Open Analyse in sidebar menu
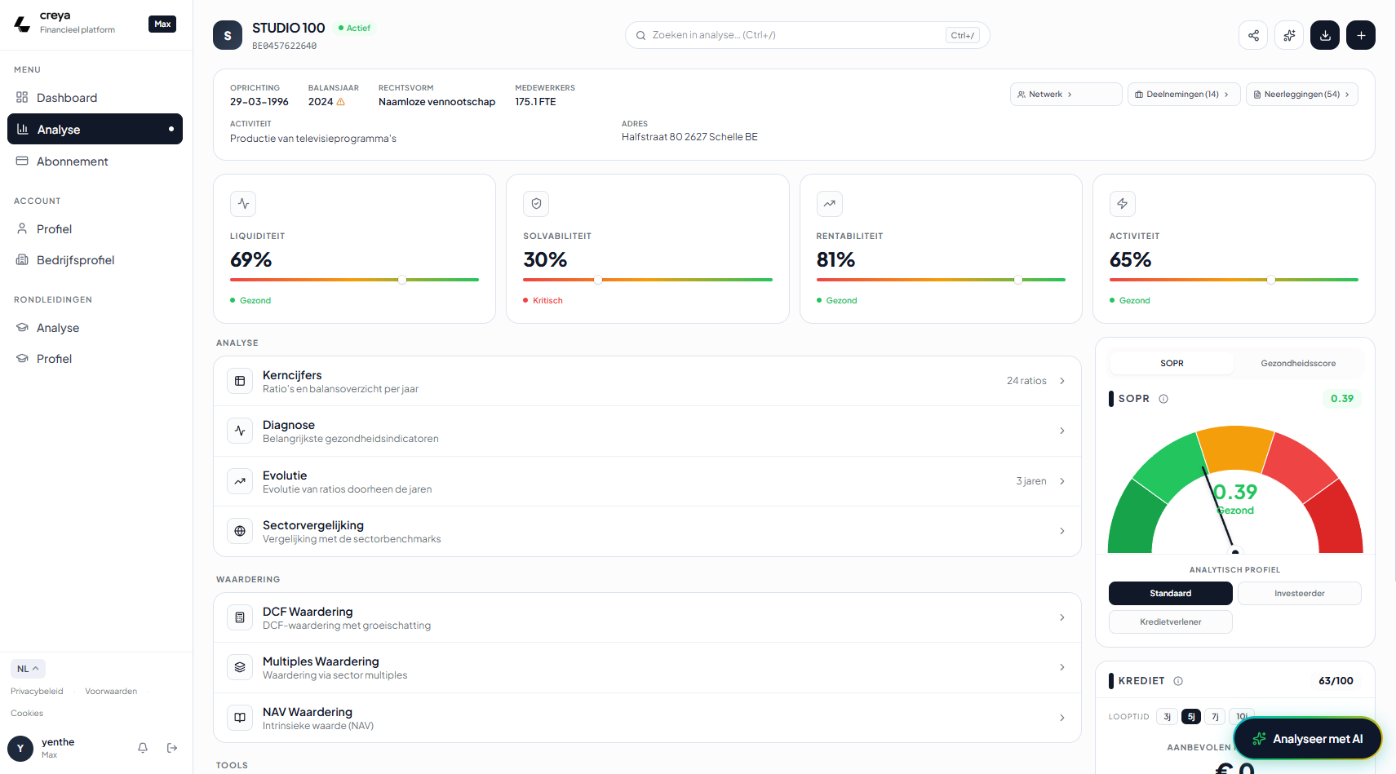This screenshot has height=774, width=1396. [95, 129]
